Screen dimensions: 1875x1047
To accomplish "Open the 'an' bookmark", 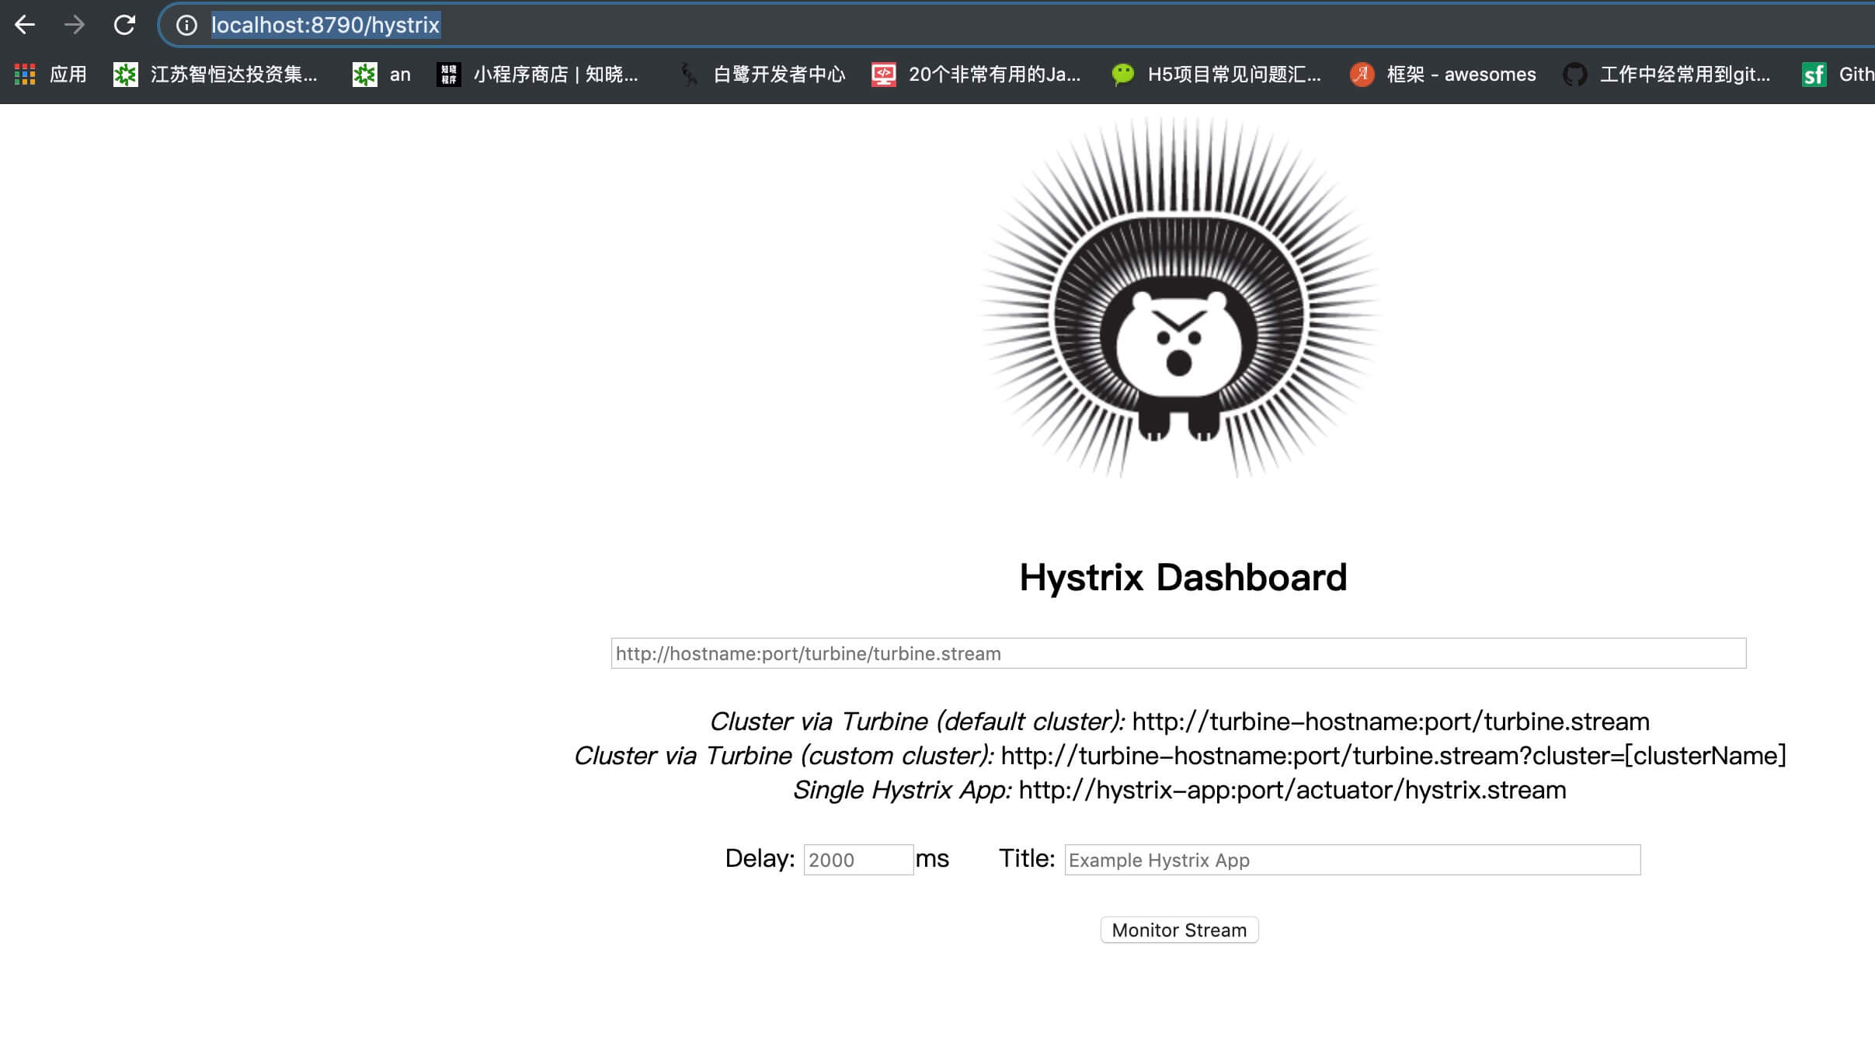I will [381, 75].
